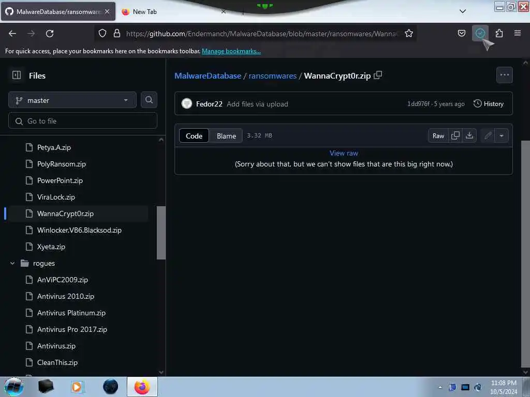Open the extensions puzzle icon
This screenshot has height=397, width=530.
click(x=499, y=33)
